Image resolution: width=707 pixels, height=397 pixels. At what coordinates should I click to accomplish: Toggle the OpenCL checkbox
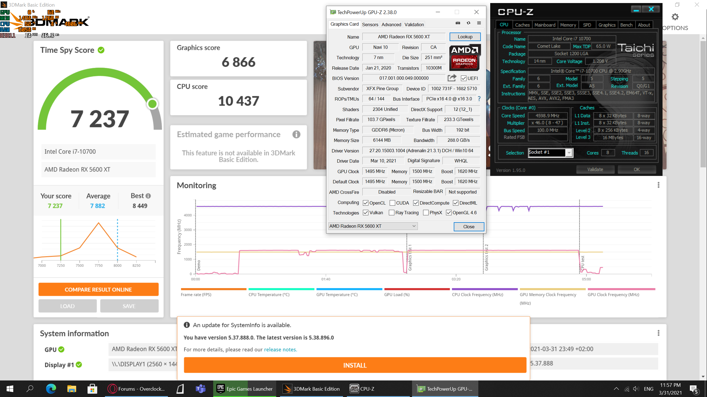(365, 203)
